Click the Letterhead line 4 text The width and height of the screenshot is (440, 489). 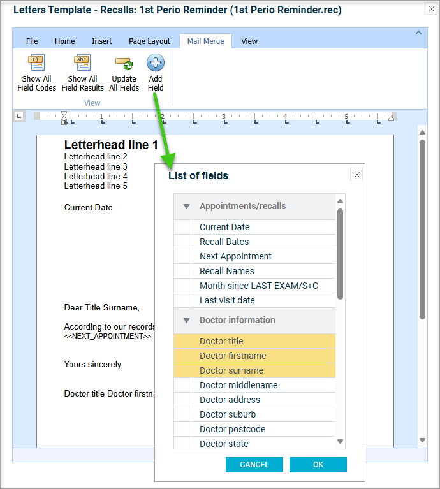(x=96, y=176)
